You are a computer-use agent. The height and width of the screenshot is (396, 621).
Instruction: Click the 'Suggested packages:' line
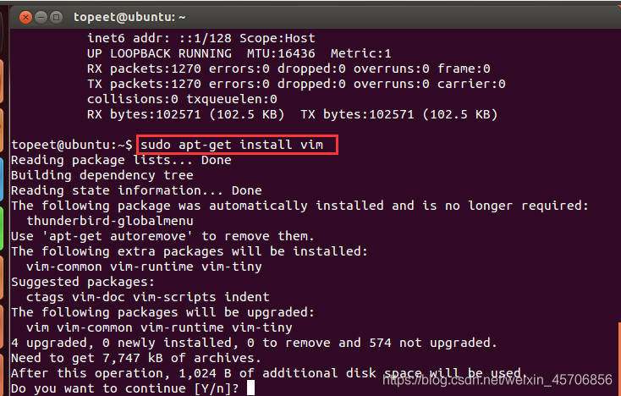pyautogui.click(x=83, y=281)
